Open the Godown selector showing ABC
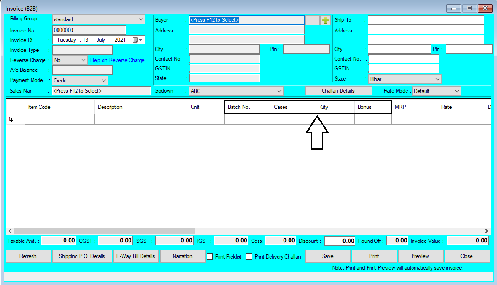The image size is (497, 285). pyautogui.click(x=278, y=91)
